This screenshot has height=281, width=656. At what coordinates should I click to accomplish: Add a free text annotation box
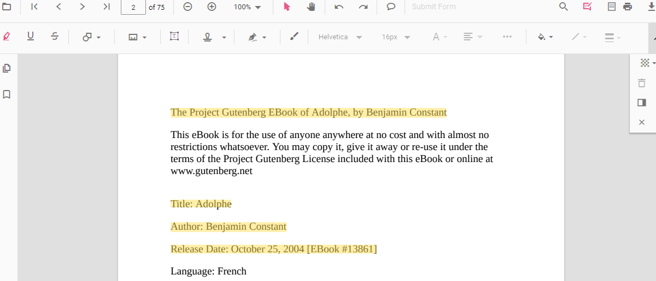(x=174, y=37)
